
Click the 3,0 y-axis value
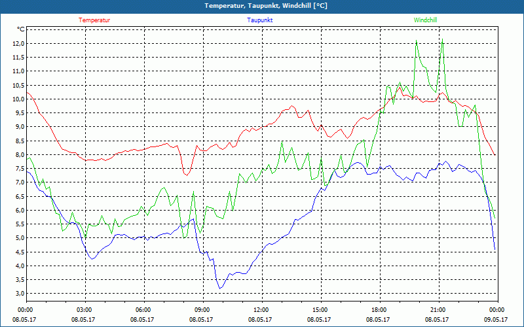tap(20, 294)
